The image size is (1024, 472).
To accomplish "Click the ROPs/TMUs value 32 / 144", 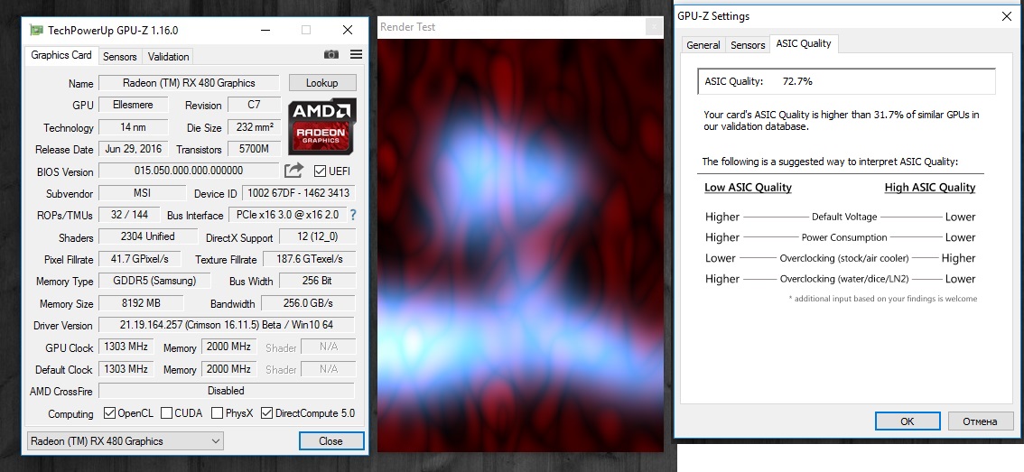I will coord(130,214).
